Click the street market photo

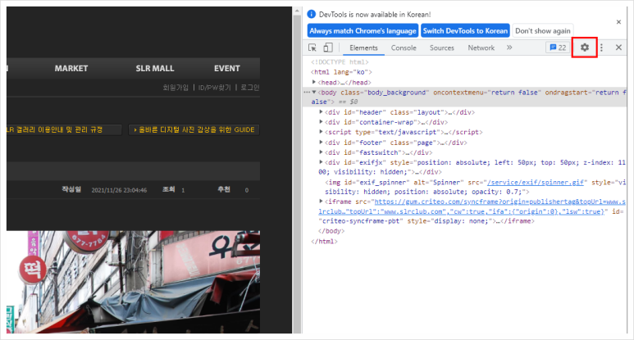point(133,282)
